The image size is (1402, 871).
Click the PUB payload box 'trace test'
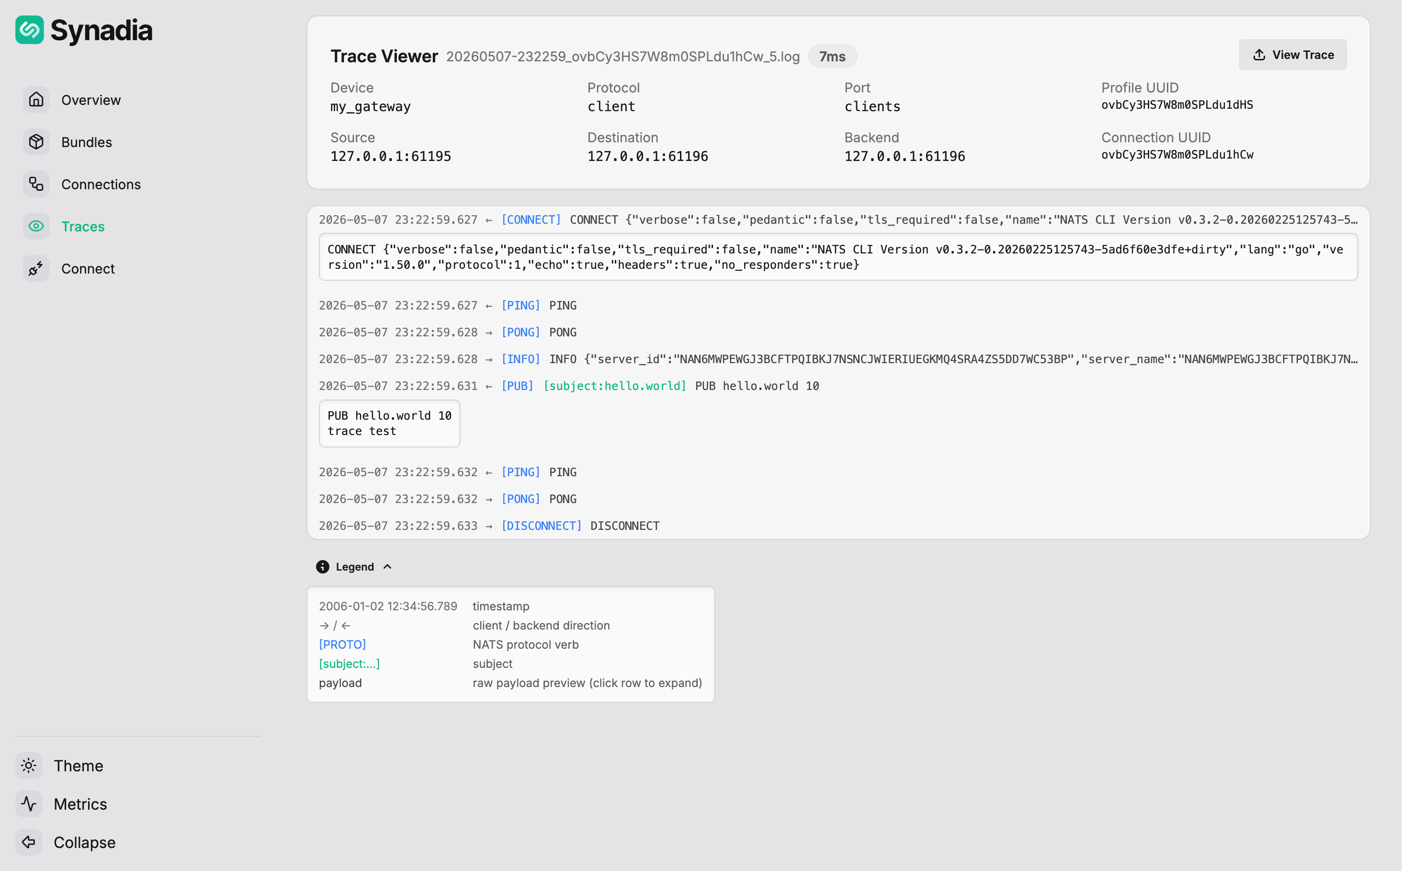pyautogui.click(x=390, y=424)
